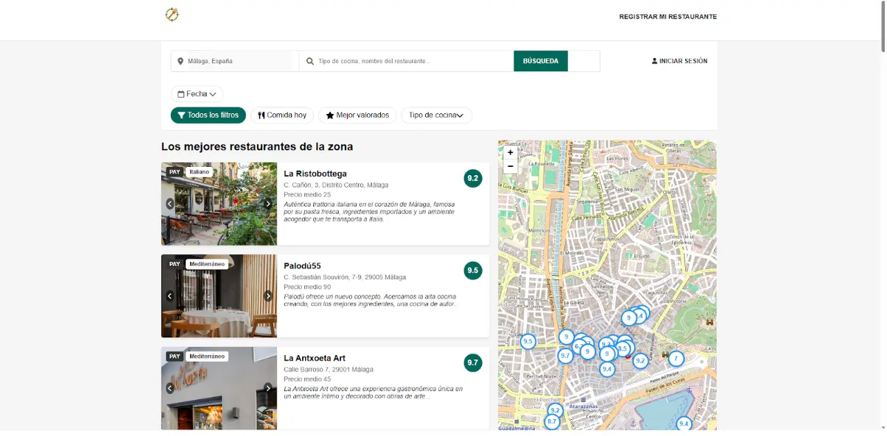Toggle the Comida hoy filter
The image size is (887, 436).
pos(282,115)
